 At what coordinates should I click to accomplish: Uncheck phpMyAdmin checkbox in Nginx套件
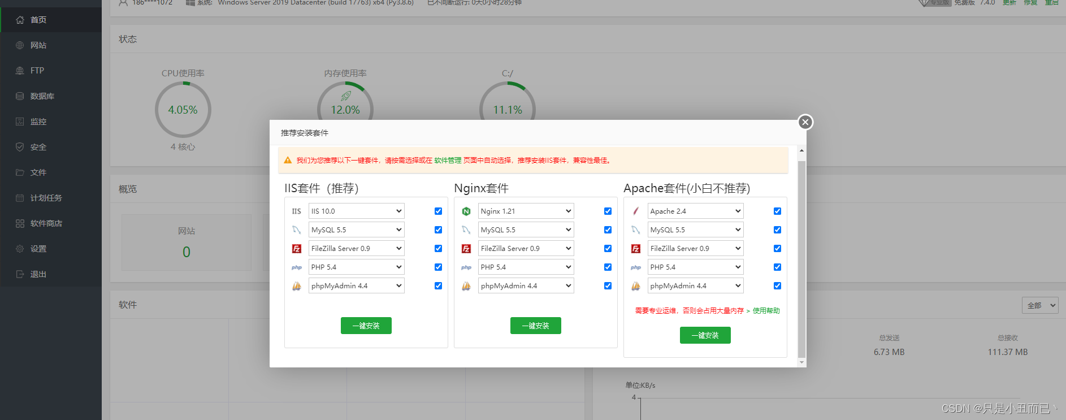point(608,286)
